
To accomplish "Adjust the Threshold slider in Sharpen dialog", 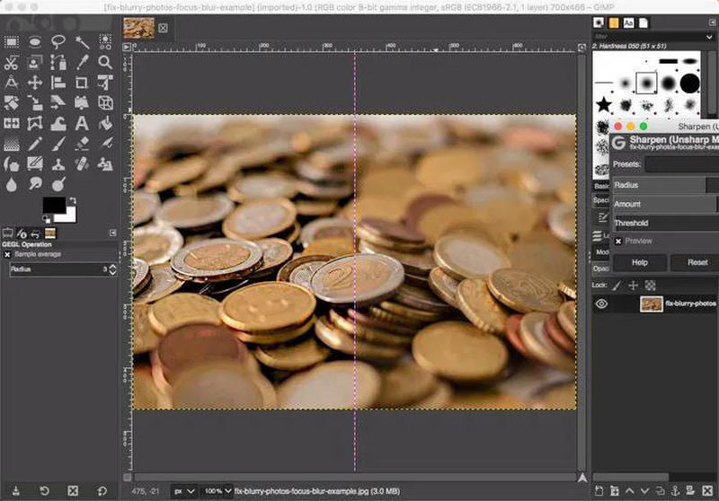I will click(666, 224).
